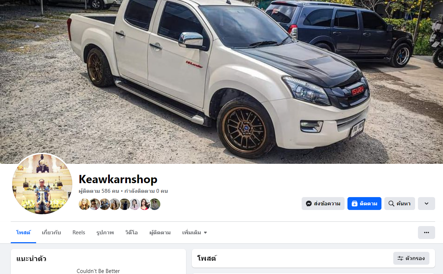Open the white Isuzu truck cover photo
443x274 pixels.
221,82
